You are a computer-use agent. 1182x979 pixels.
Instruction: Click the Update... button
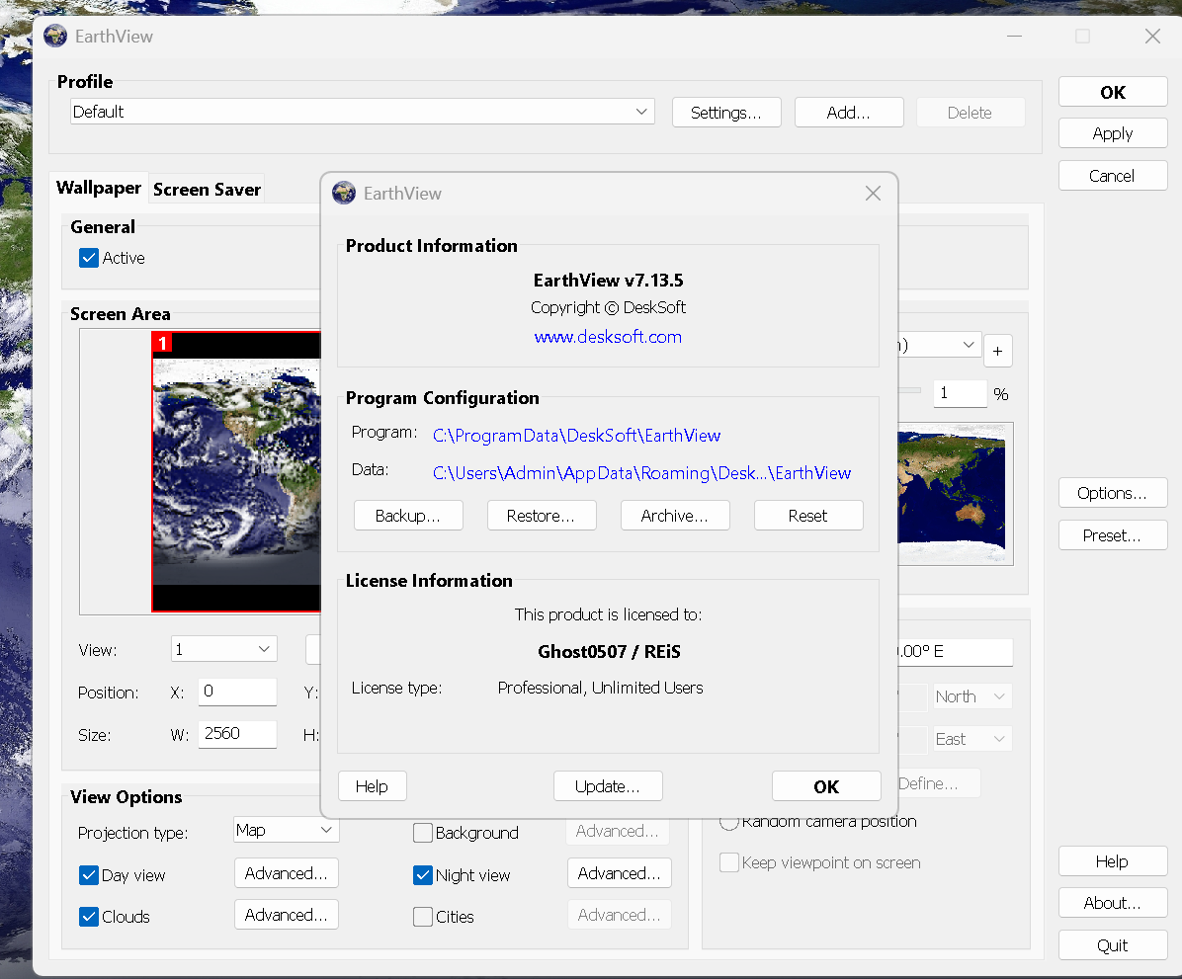point(608,786)
